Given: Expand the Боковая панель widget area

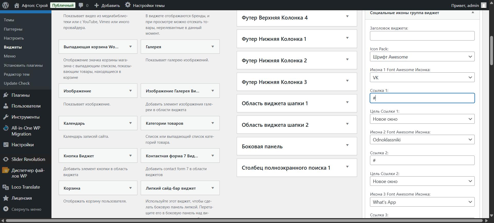Looking at the screenshot, I should tap(347, 146).
